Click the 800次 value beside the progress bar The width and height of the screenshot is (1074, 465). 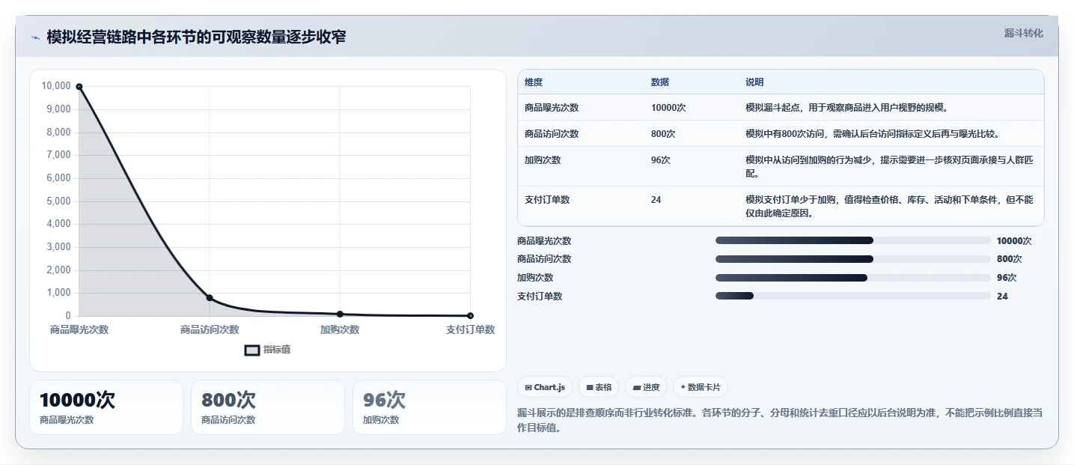pyautogui.click(x=1009, y=259)
